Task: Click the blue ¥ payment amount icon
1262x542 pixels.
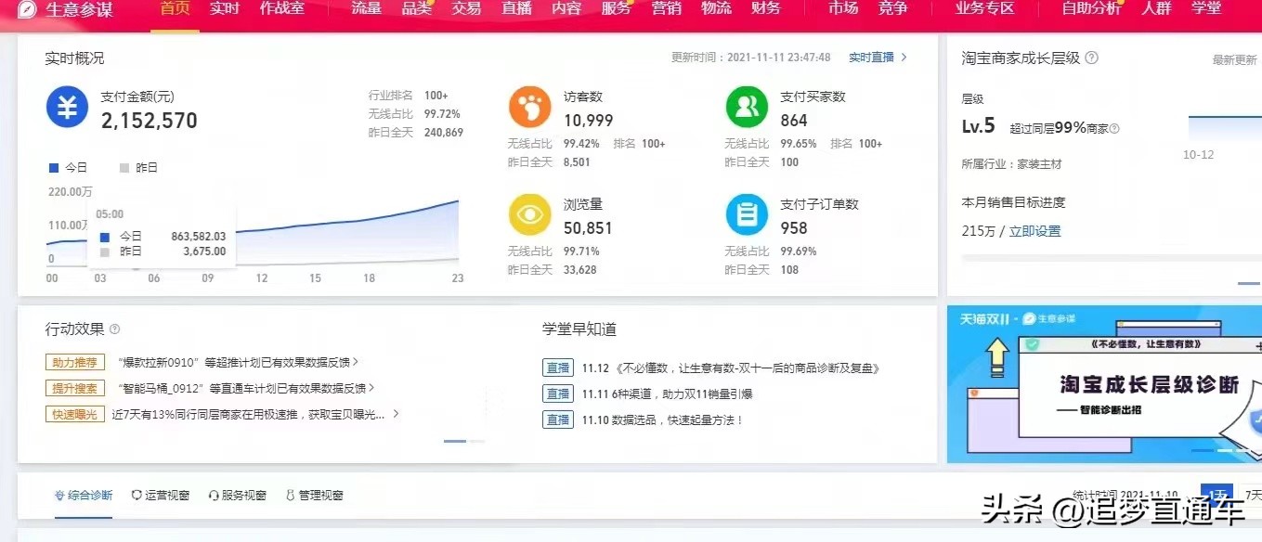Action: tap(66, 107)
